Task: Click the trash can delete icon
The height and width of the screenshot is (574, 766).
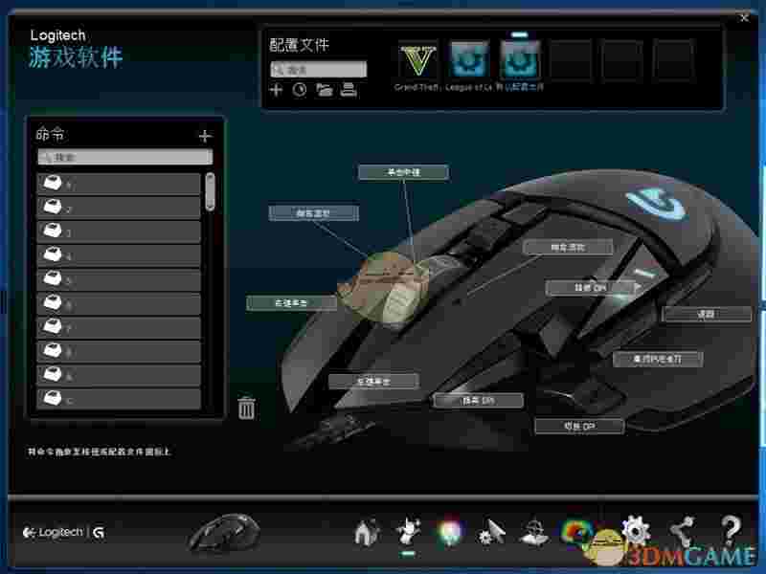Action: pos(247,408)
